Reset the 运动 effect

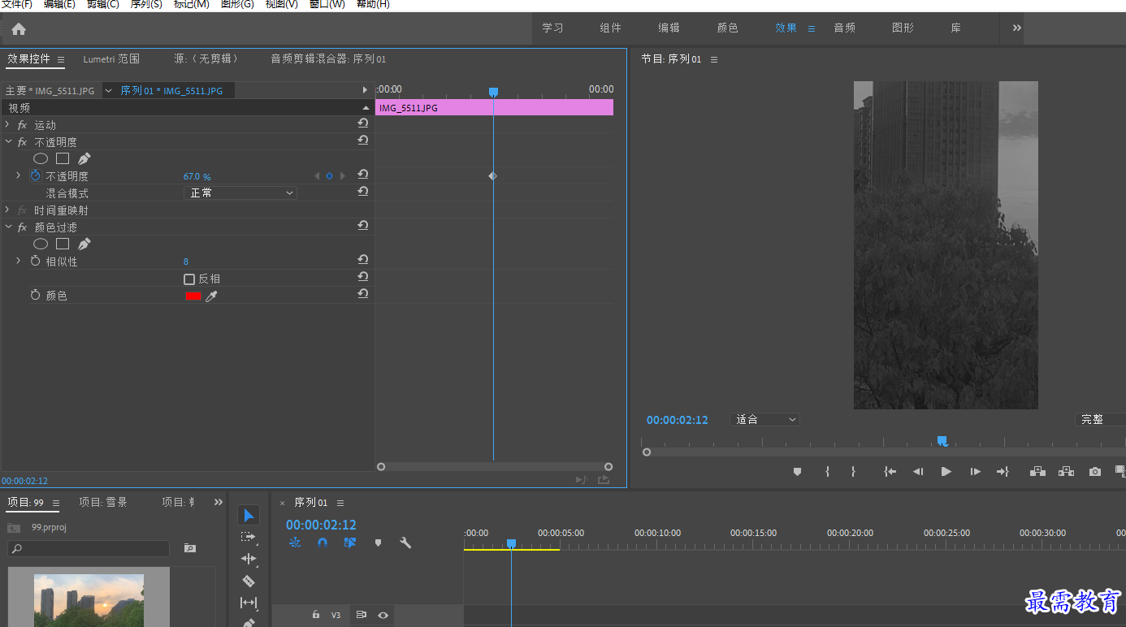[363, 123]
